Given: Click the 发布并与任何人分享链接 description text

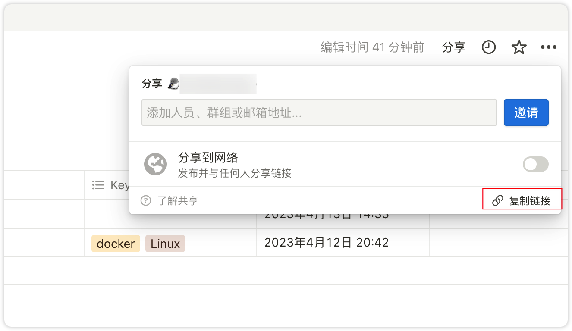Looking at the screenshot, I should pyautogui.click(x=235, y=173).
